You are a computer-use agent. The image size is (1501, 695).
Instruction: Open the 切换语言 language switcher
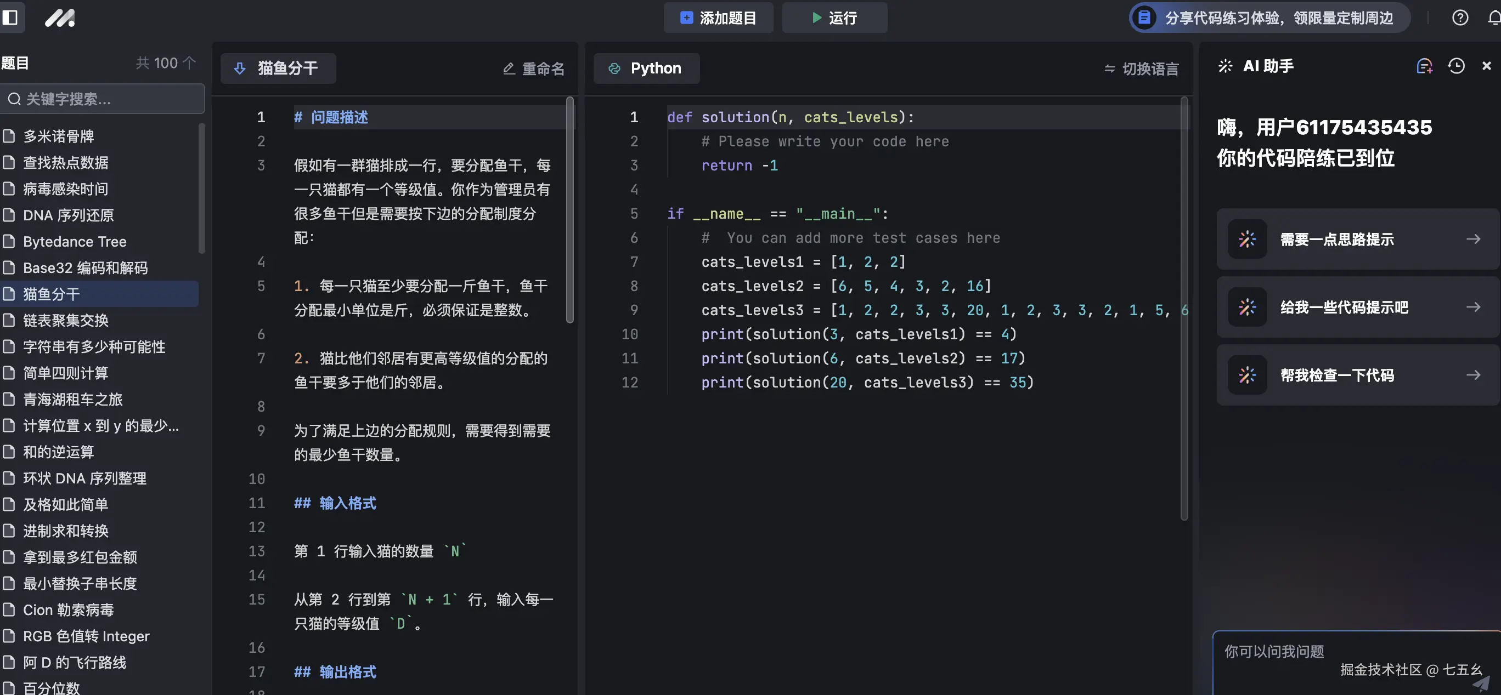(1141, 68)
